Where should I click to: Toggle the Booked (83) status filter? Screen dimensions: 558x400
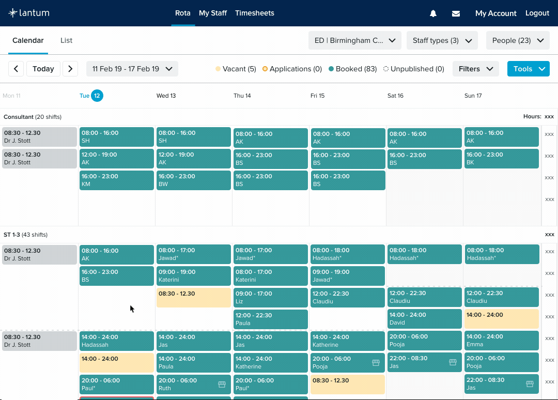(x=352, y=69)
